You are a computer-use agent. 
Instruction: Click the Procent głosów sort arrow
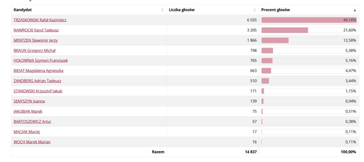[x=355, y=10]
